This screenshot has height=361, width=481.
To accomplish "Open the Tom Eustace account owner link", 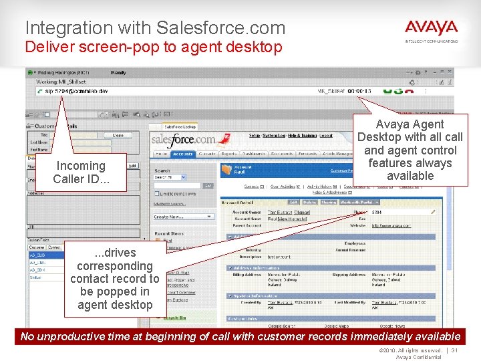I will pyautogui.click(x=279, y=212).
